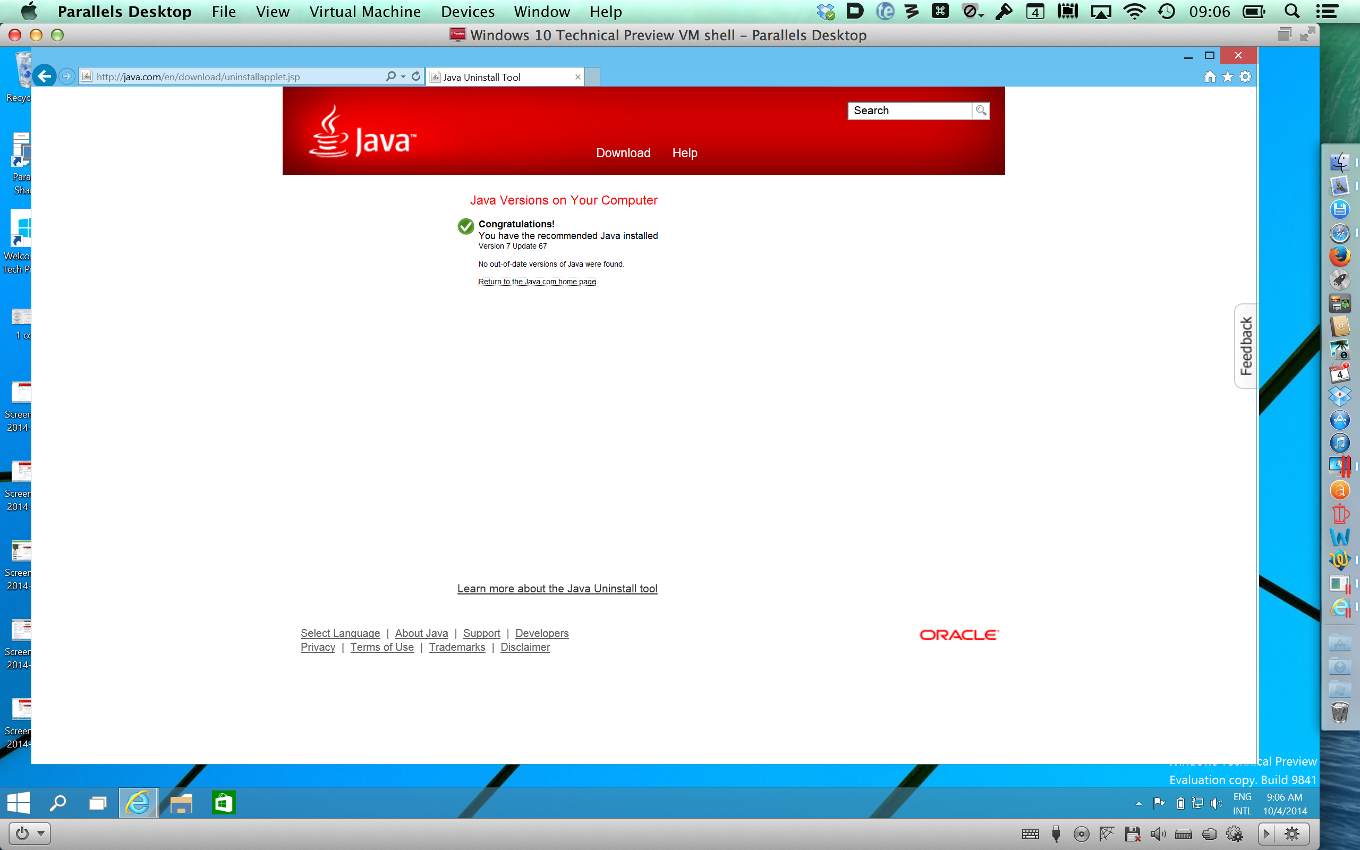Screen dimensions: 1360x850
Task: Open IE home page icon
Action: (1210, 77)
